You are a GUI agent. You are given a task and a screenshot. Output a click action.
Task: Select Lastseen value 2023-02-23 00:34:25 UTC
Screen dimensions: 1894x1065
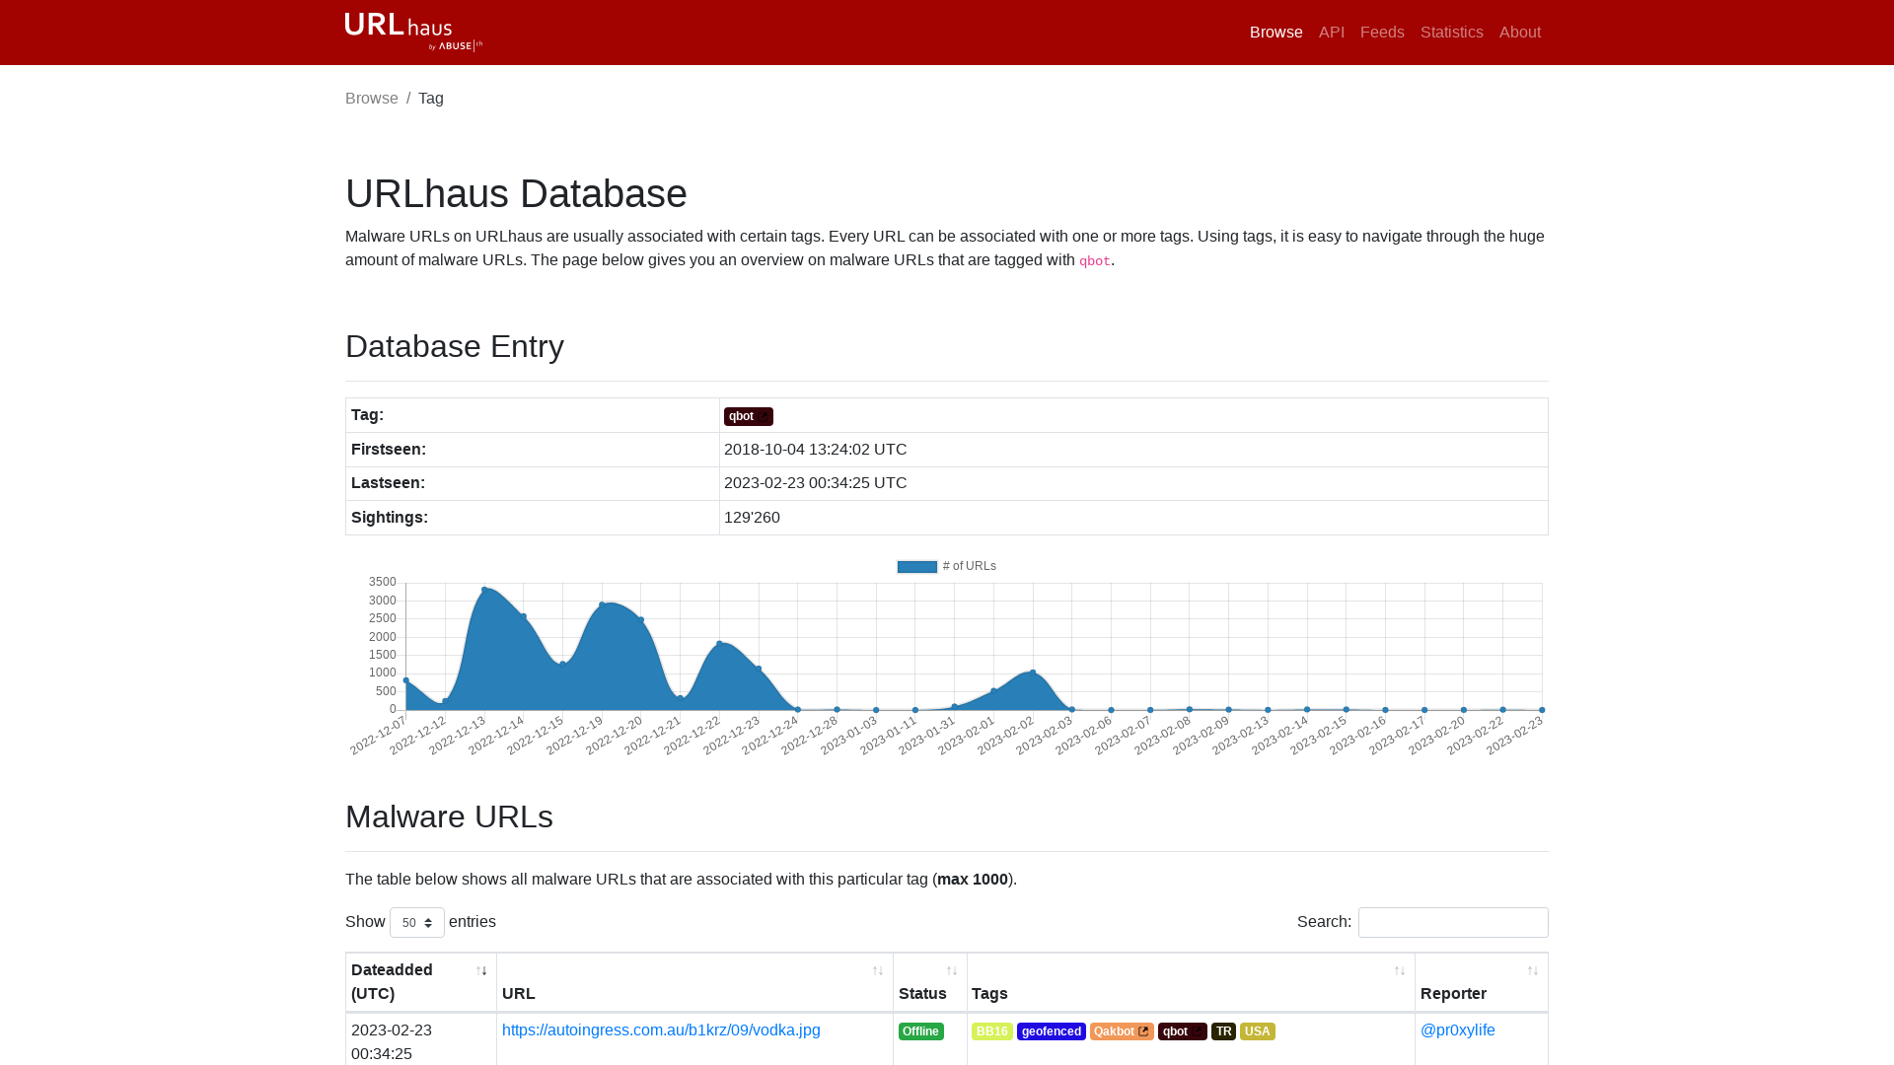point(815,482)
